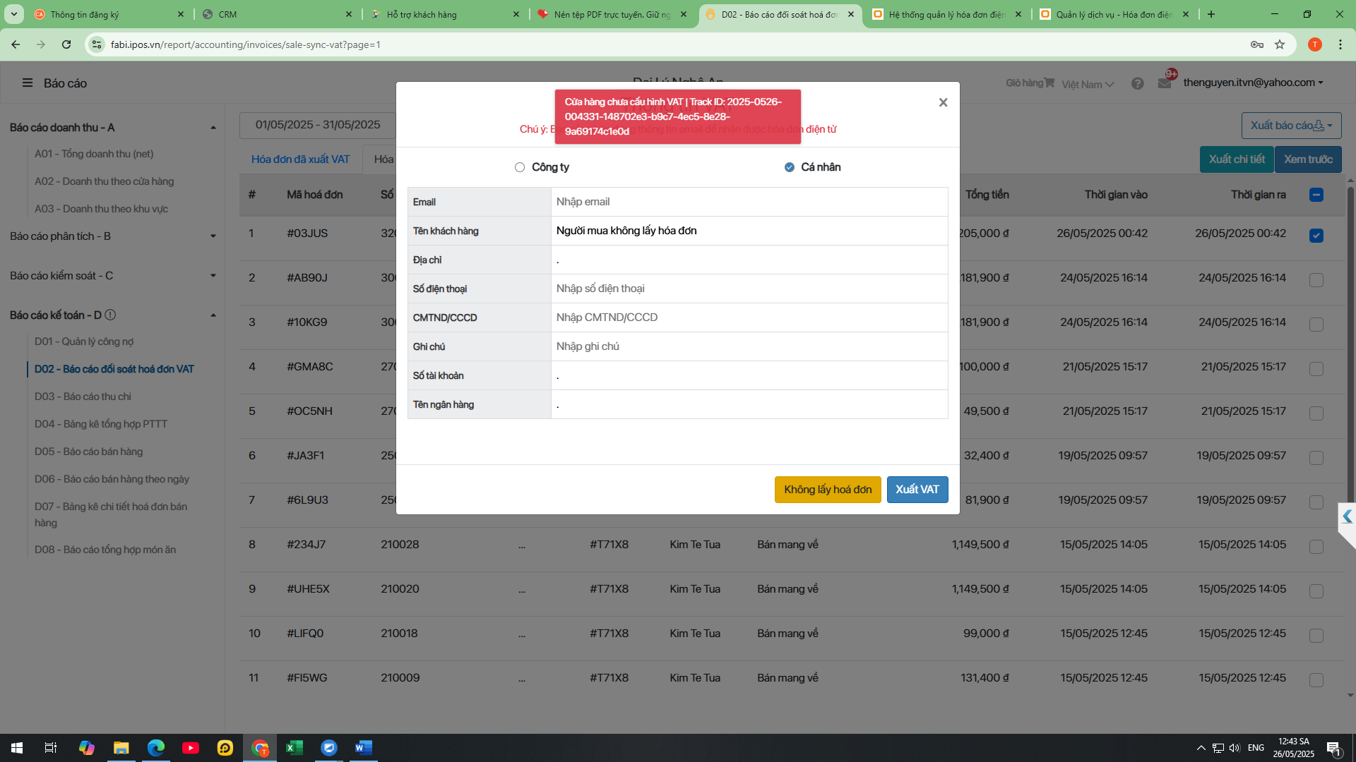Click the hamburger menu icon beside Báo cáo
This screenshot has height=762, width=1356.
(28, 83)
